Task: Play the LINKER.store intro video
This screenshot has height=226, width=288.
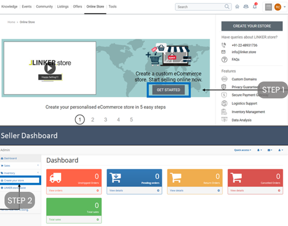Action: [50, 68]
